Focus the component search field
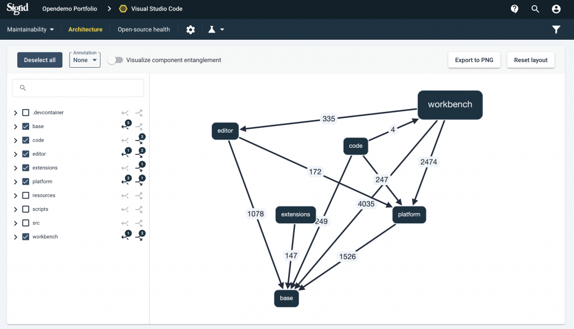 point(78,88)
